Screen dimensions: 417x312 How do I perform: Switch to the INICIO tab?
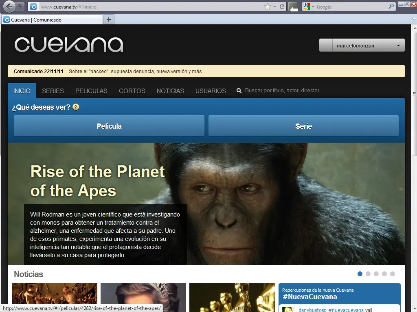(x=22, y=91)
